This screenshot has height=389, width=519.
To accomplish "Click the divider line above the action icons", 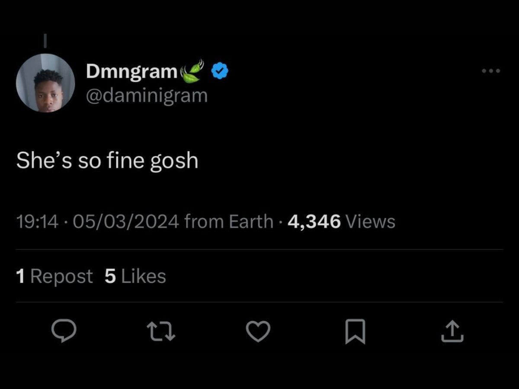I will coord(259,302).
